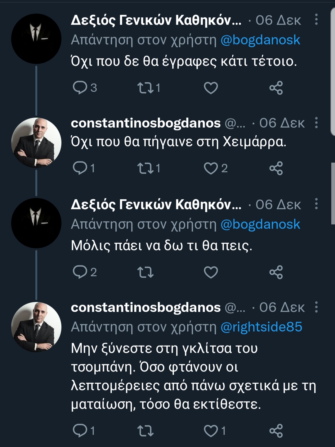The height and width of the screenshot is (447, 335).
Task: Click the scrollbar on the right edge
Action: tap(333, 192)
